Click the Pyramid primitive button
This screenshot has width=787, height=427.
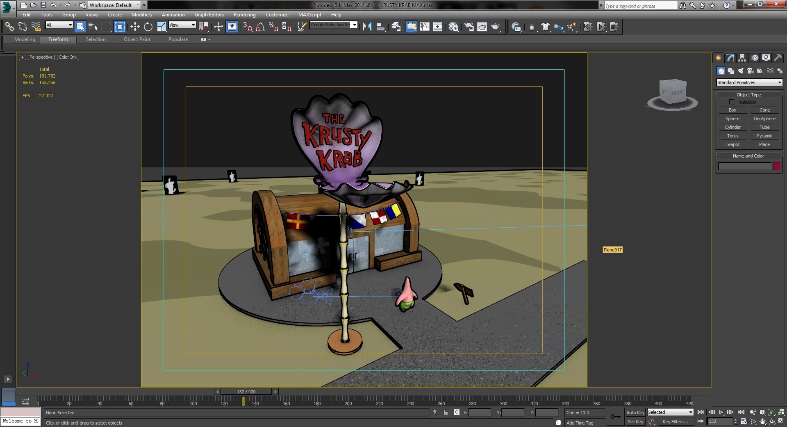tap(764, 136)
